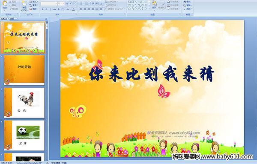
Task: Apply bold with the B icon
Action: click(42, 9)
